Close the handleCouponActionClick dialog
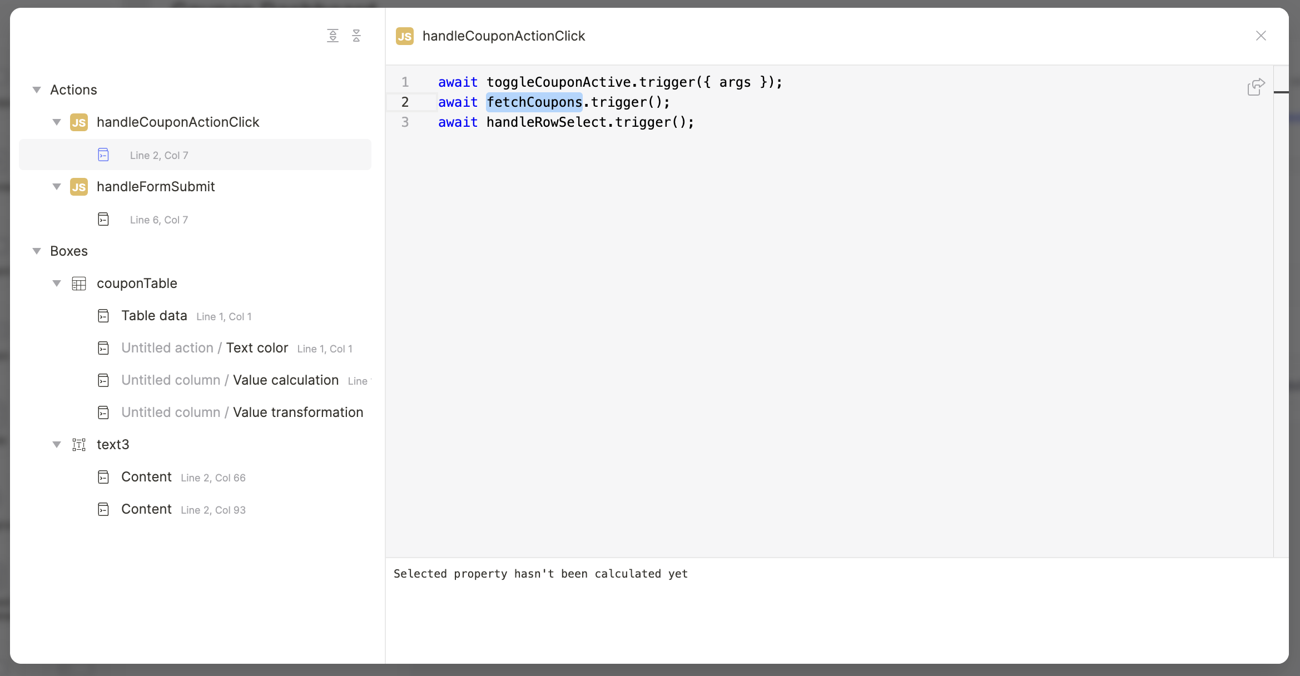Image resolution: width=1300 pixels, height=676 pixels. [x=1261, y=36]
